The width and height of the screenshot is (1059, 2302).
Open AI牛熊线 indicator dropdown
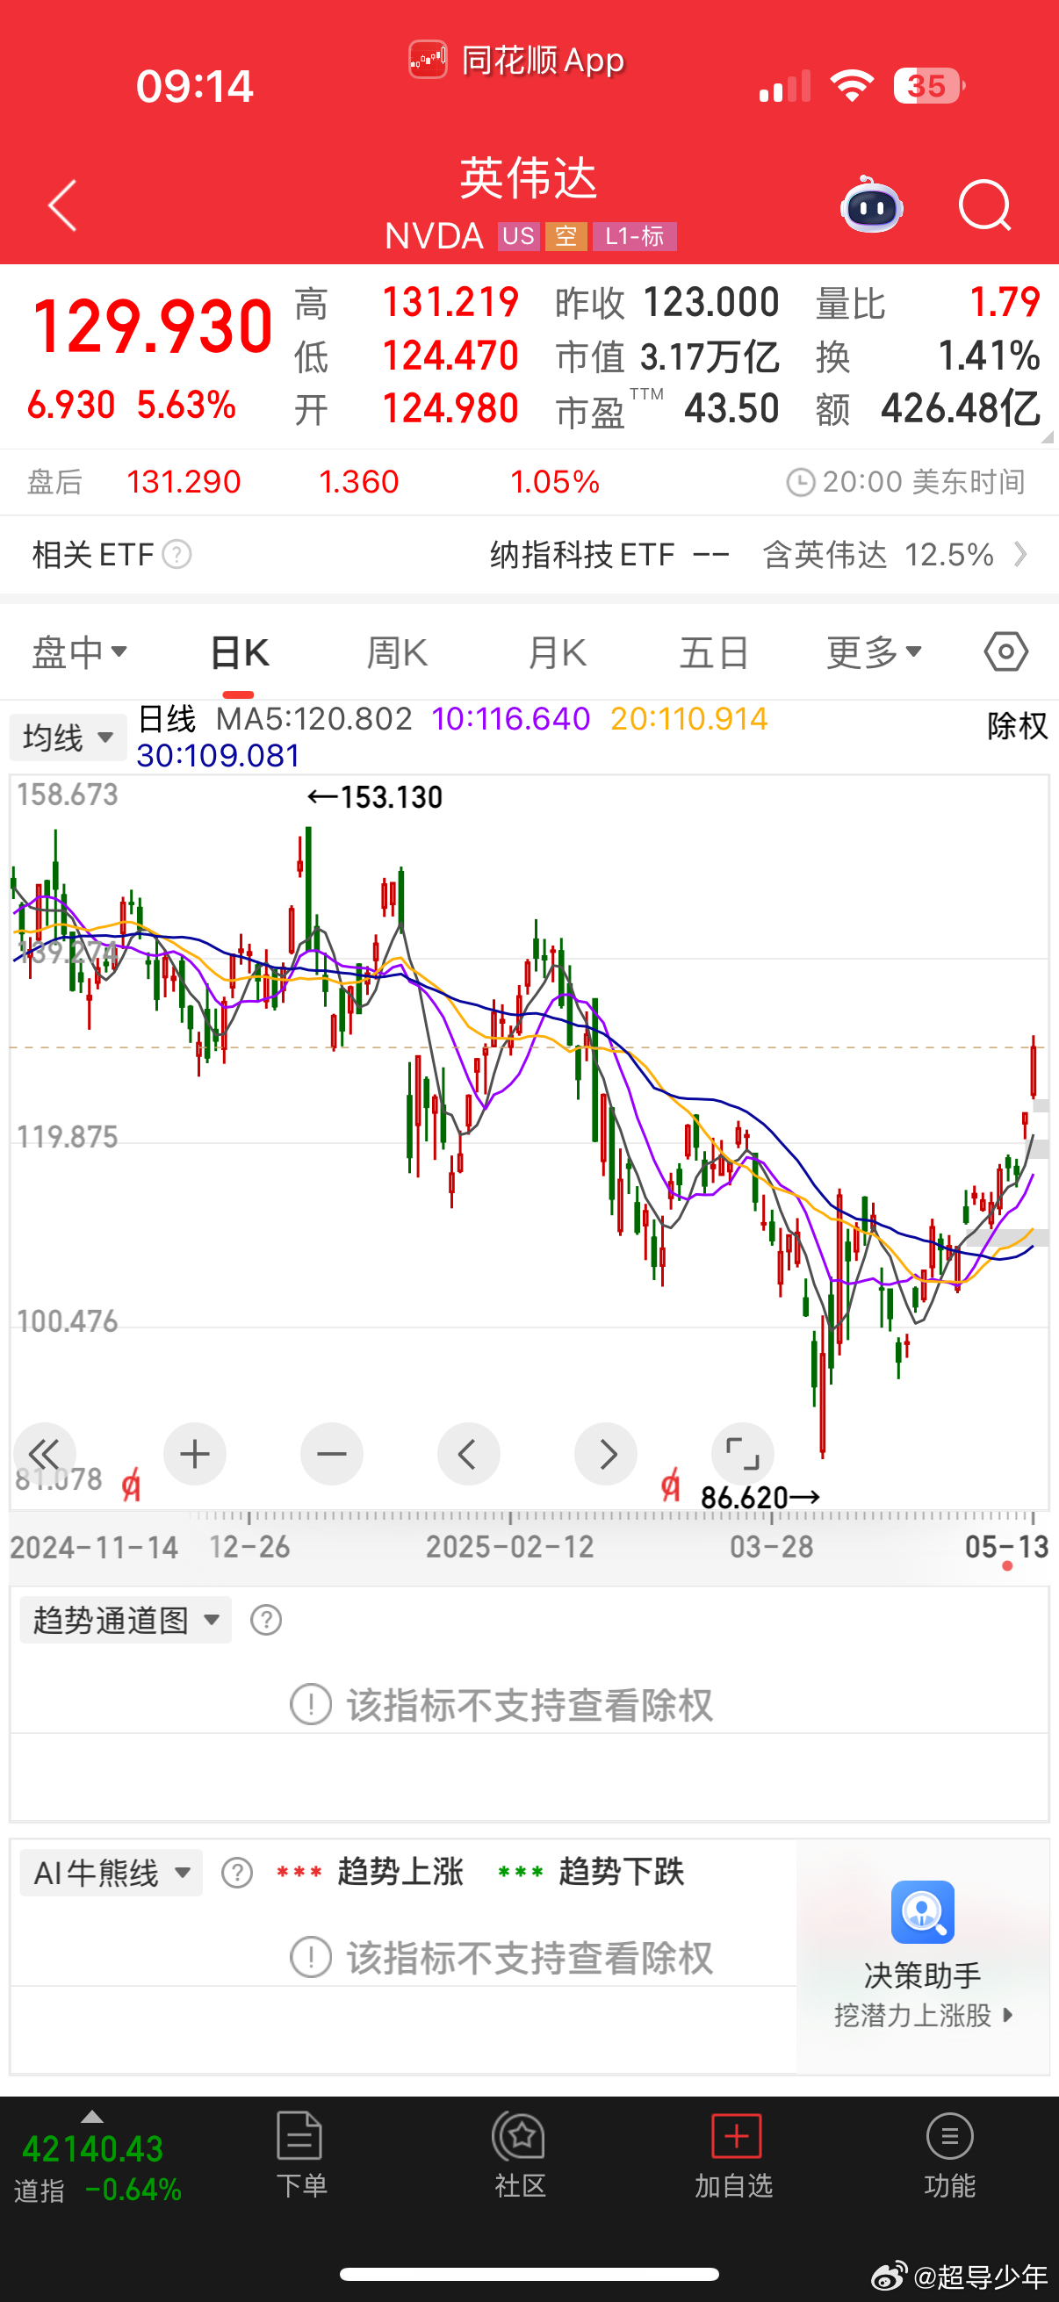point(111,1871)
